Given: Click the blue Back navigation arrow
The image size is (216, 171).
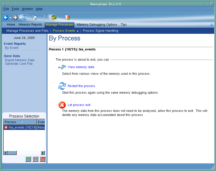Looking at the screenshot, I should point(6,17).
